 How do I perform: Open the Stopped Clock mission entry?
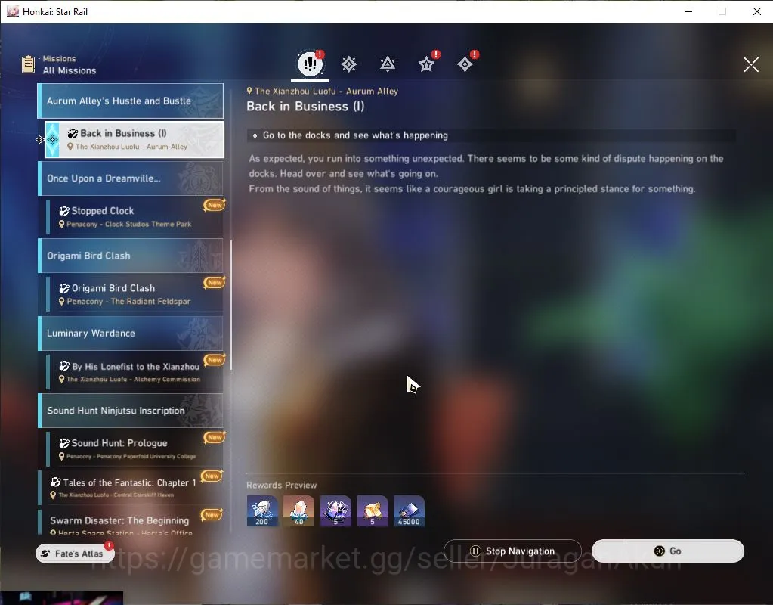click(x=135, y=216)
